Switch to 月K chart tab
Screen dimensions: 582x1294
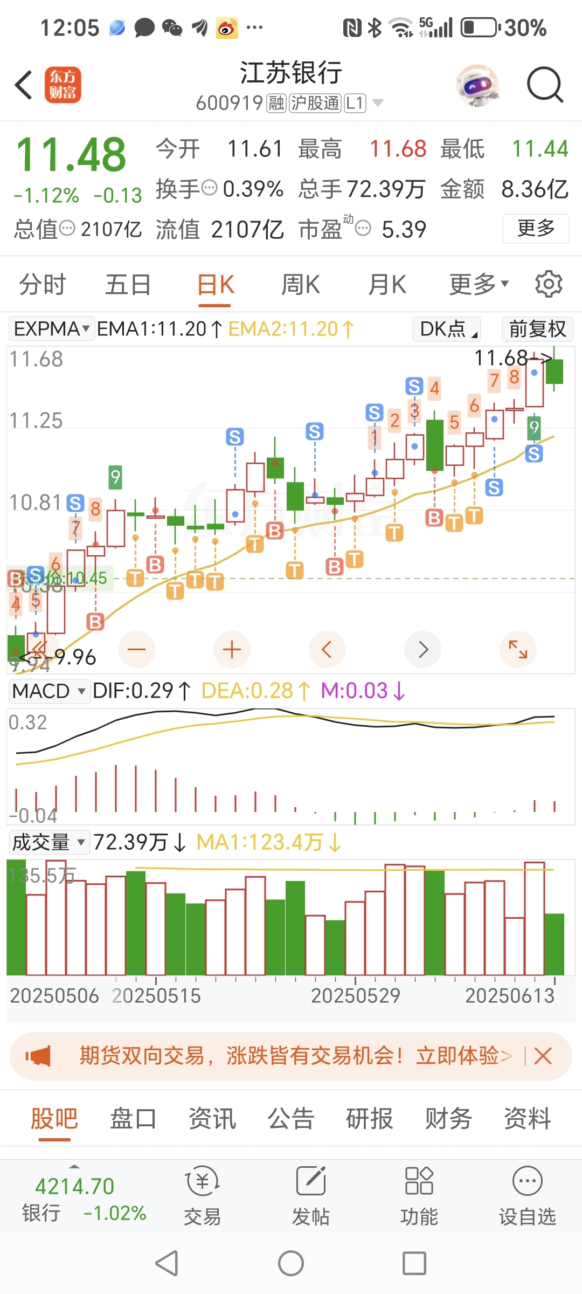(387, 284)
